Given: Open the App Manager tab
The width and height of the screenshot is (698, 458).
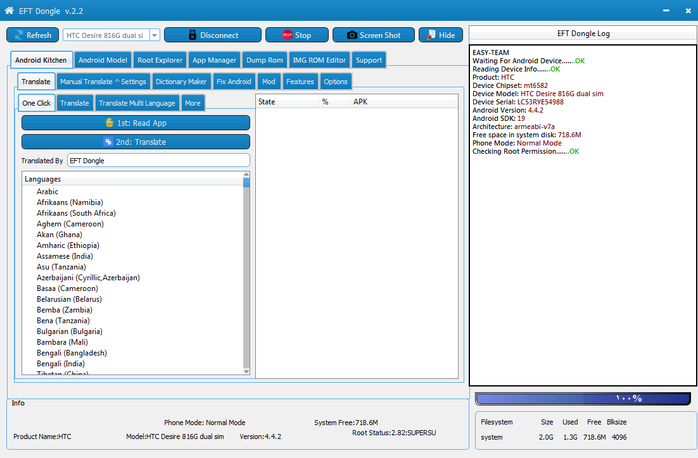Looking at the screenshot, I should pyautogui.click(x=214, y=60).
